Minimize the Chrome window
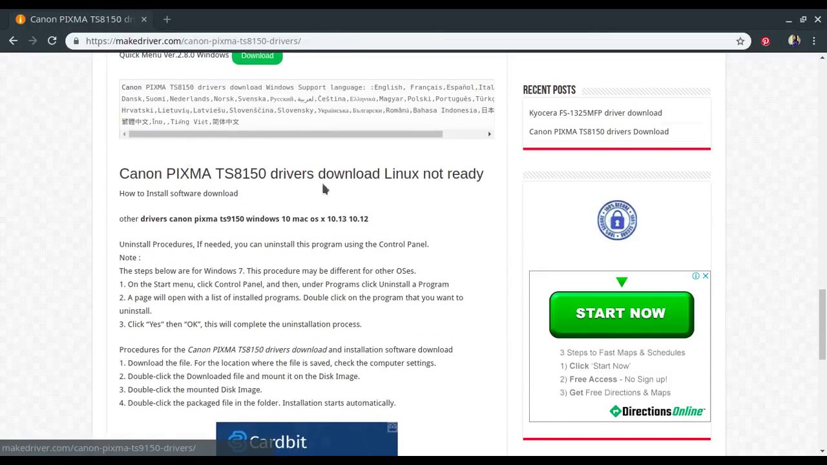This screenshot has height=465, width=827. coord(789,19)
